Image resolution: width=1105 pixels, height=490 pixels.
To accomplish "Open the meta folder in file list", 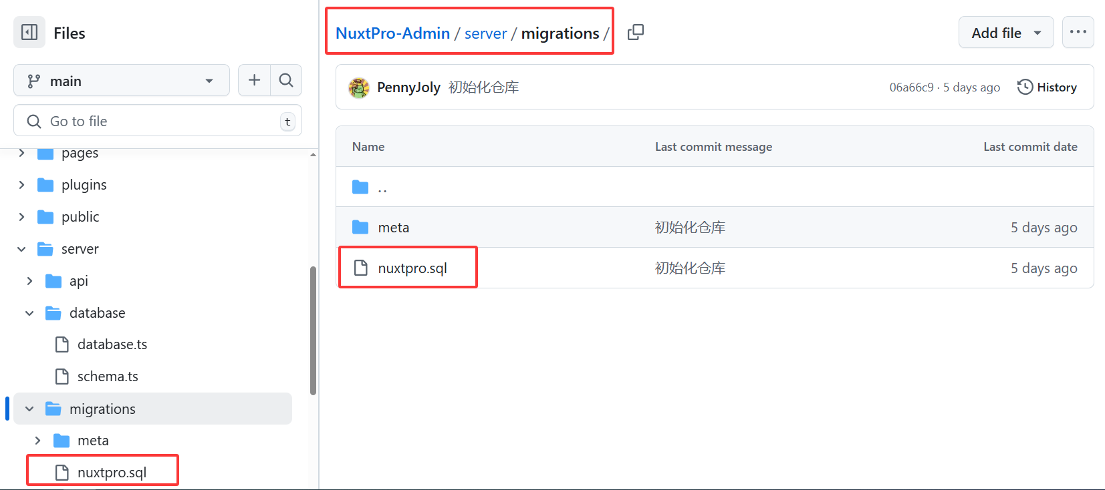I will [x=394, y=228].
